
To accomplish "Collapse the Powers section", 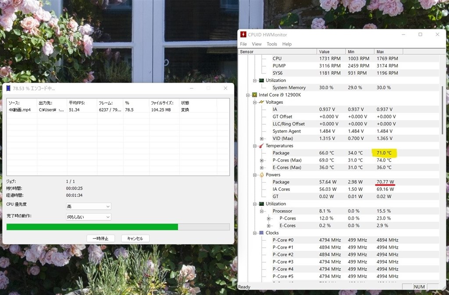I will point(255,175).
